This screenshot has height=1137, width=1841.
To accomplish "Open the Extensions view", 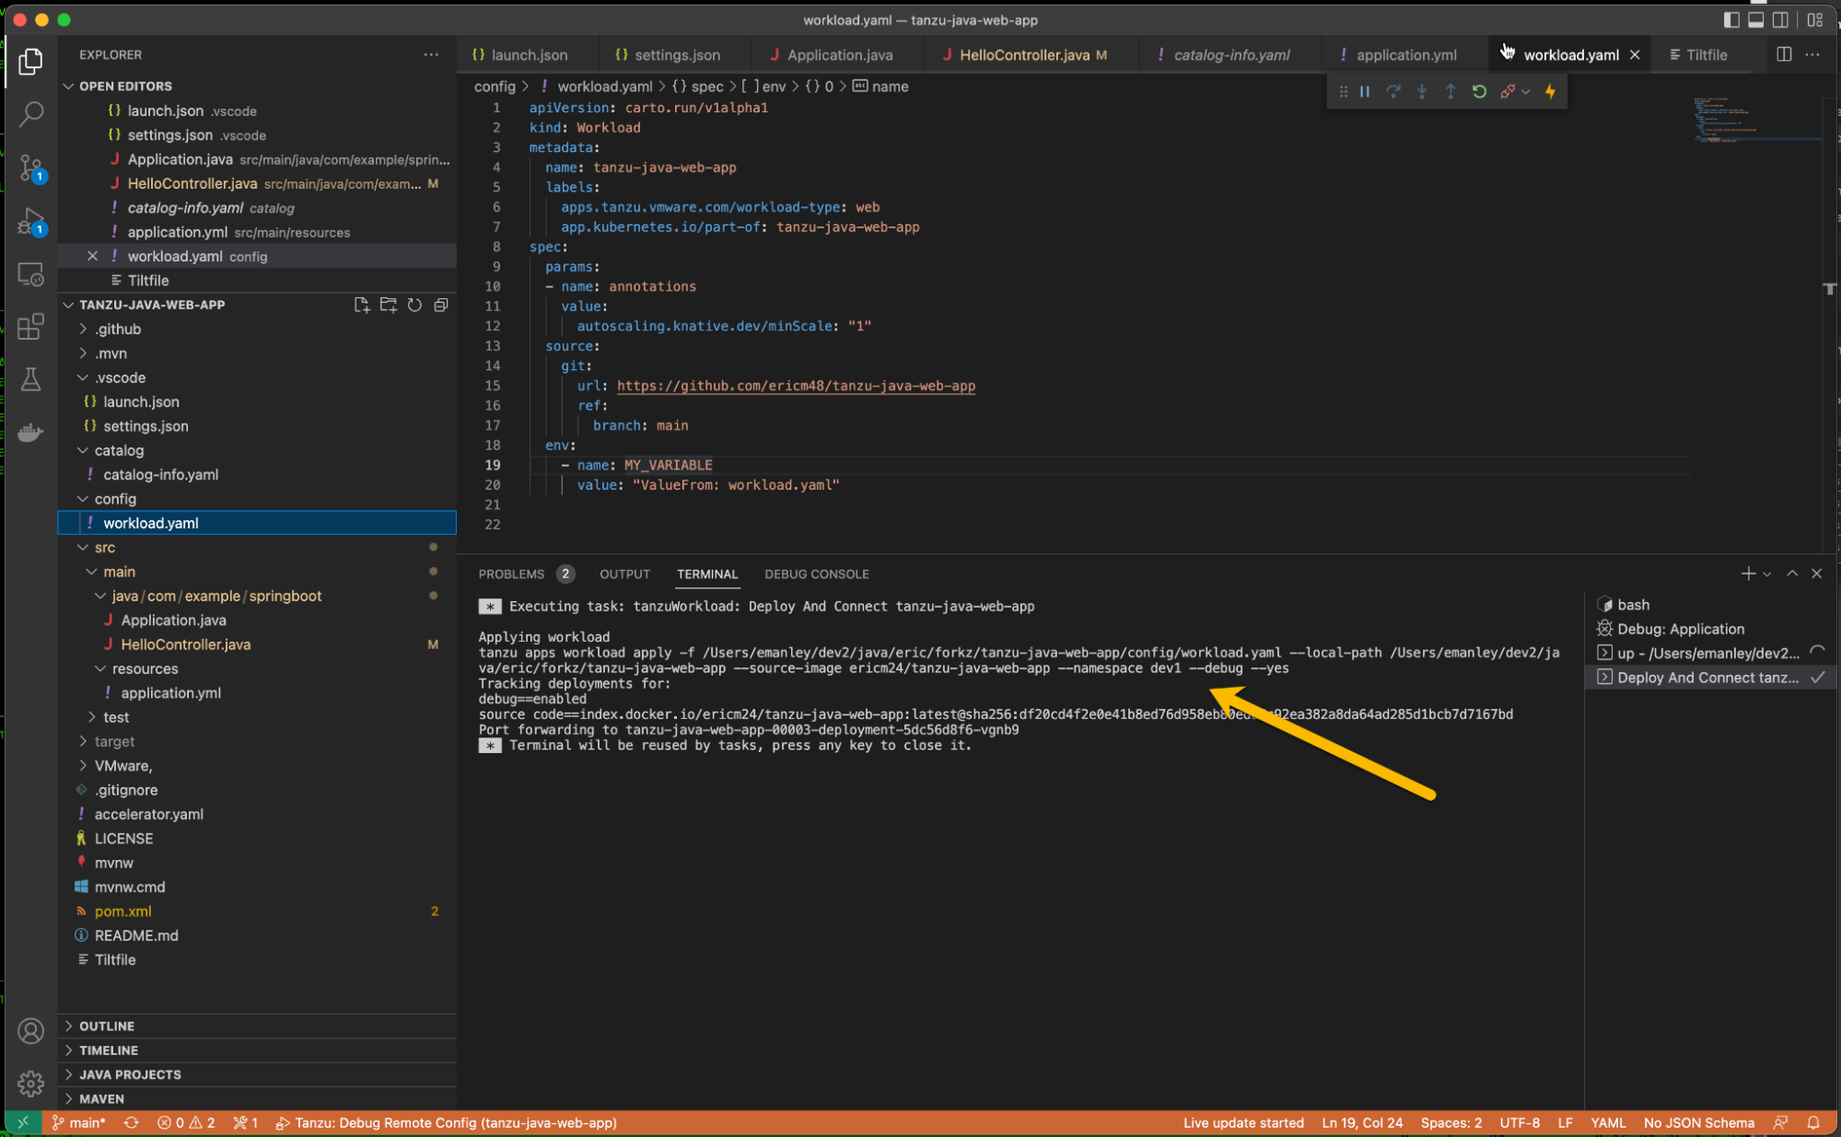I will click(x=30, y=326).
